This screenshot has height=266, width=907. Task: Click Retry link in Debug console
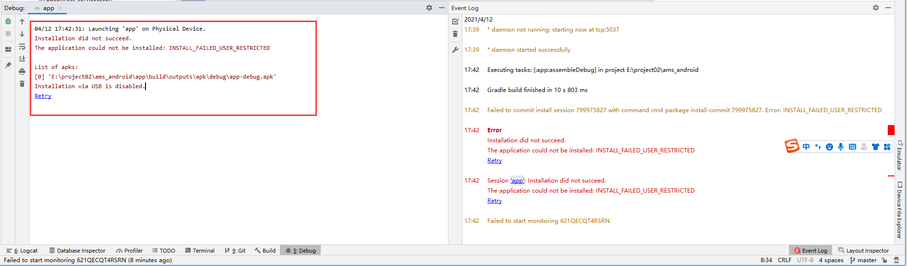43,96
